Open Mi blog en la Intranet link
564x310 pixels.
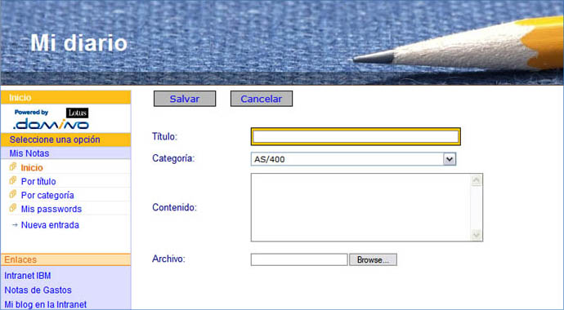tap(45, 304)
